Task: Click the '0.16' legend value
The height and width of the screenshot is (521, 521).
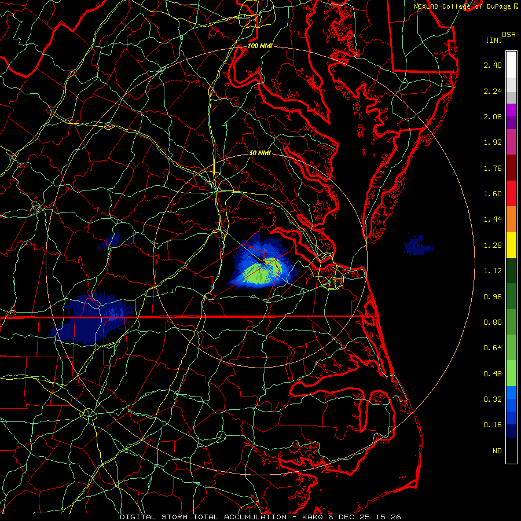Action: [493, 425]
